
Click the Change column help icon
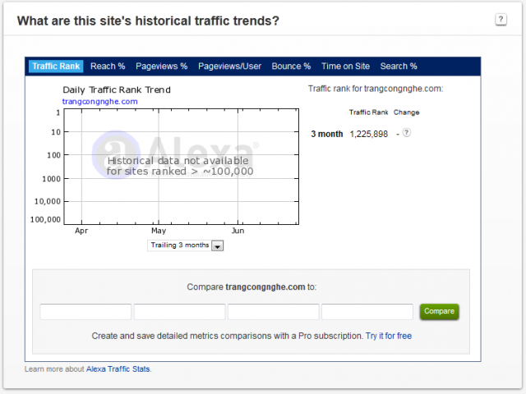click(x=406, y=133)
